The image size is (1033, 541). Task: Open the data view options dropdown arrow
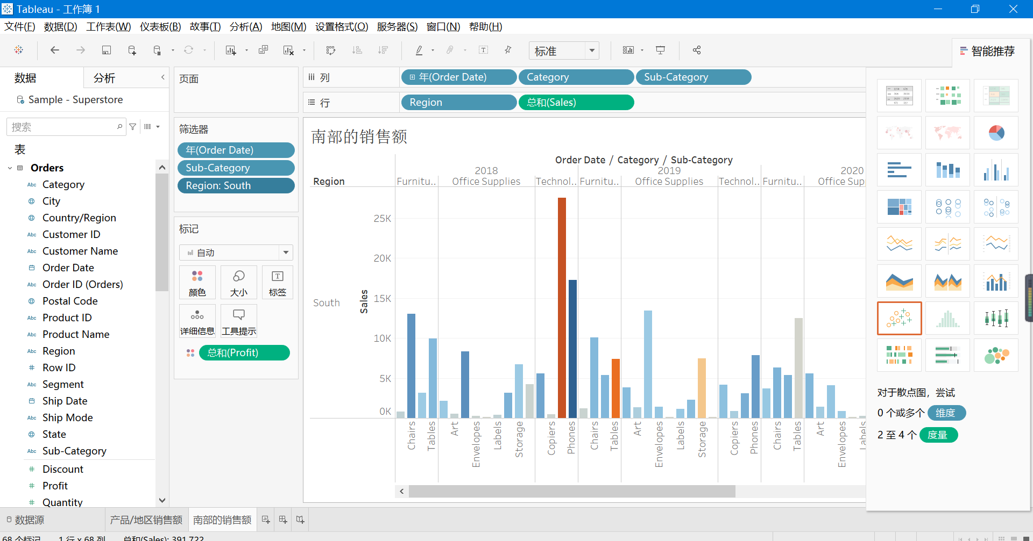tap(158, 127)
